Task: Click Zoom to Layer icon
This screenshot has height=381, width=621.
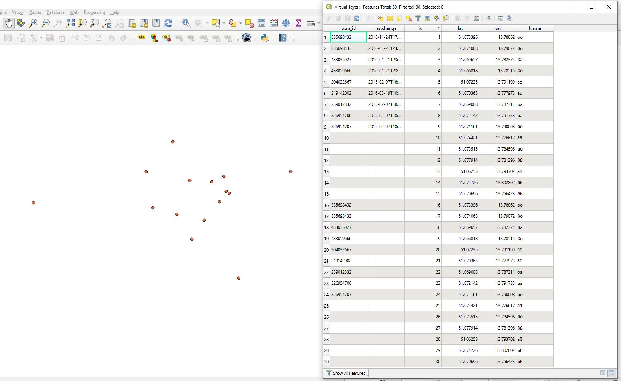Action: [x=95, y=23]
